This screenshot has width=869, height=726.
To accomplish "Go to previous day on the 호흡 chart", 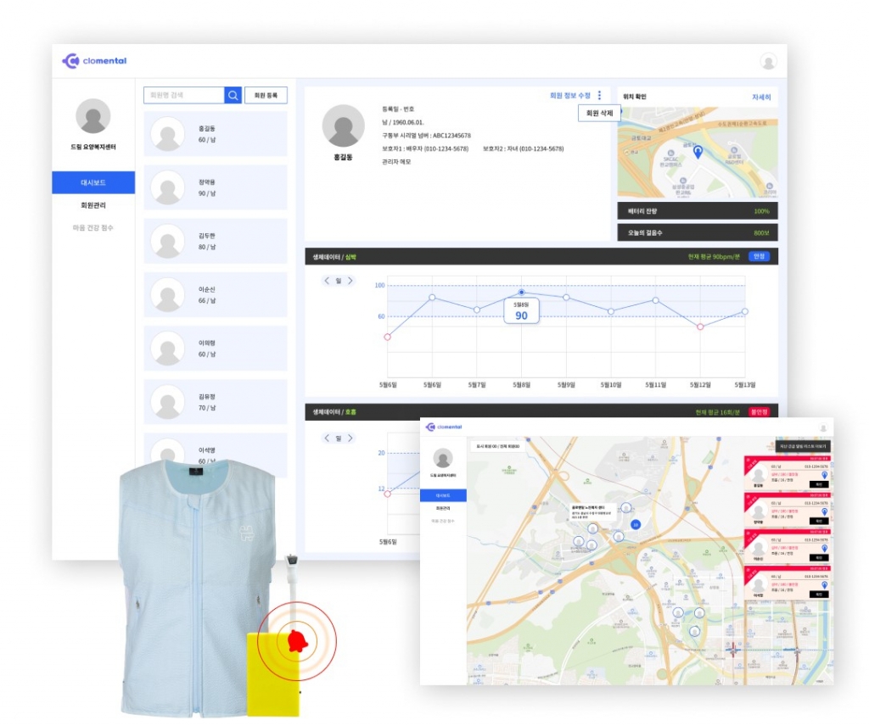I will click(x=327, y=438).
